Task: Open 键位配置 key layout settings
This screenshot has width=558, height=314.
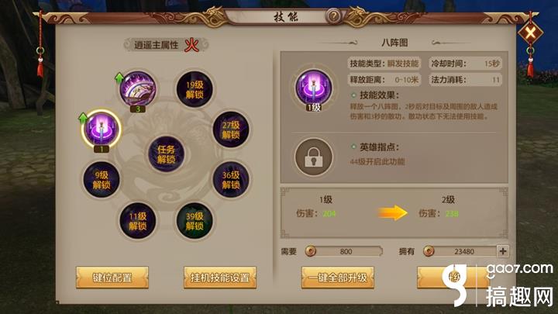Action: [112, 278]
